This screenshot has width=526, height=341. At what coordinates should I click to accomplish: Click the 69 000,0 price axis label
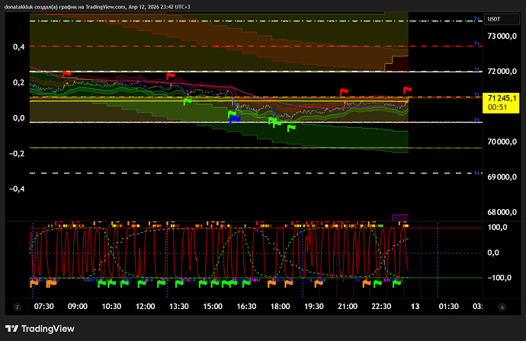tap(502, 177)
